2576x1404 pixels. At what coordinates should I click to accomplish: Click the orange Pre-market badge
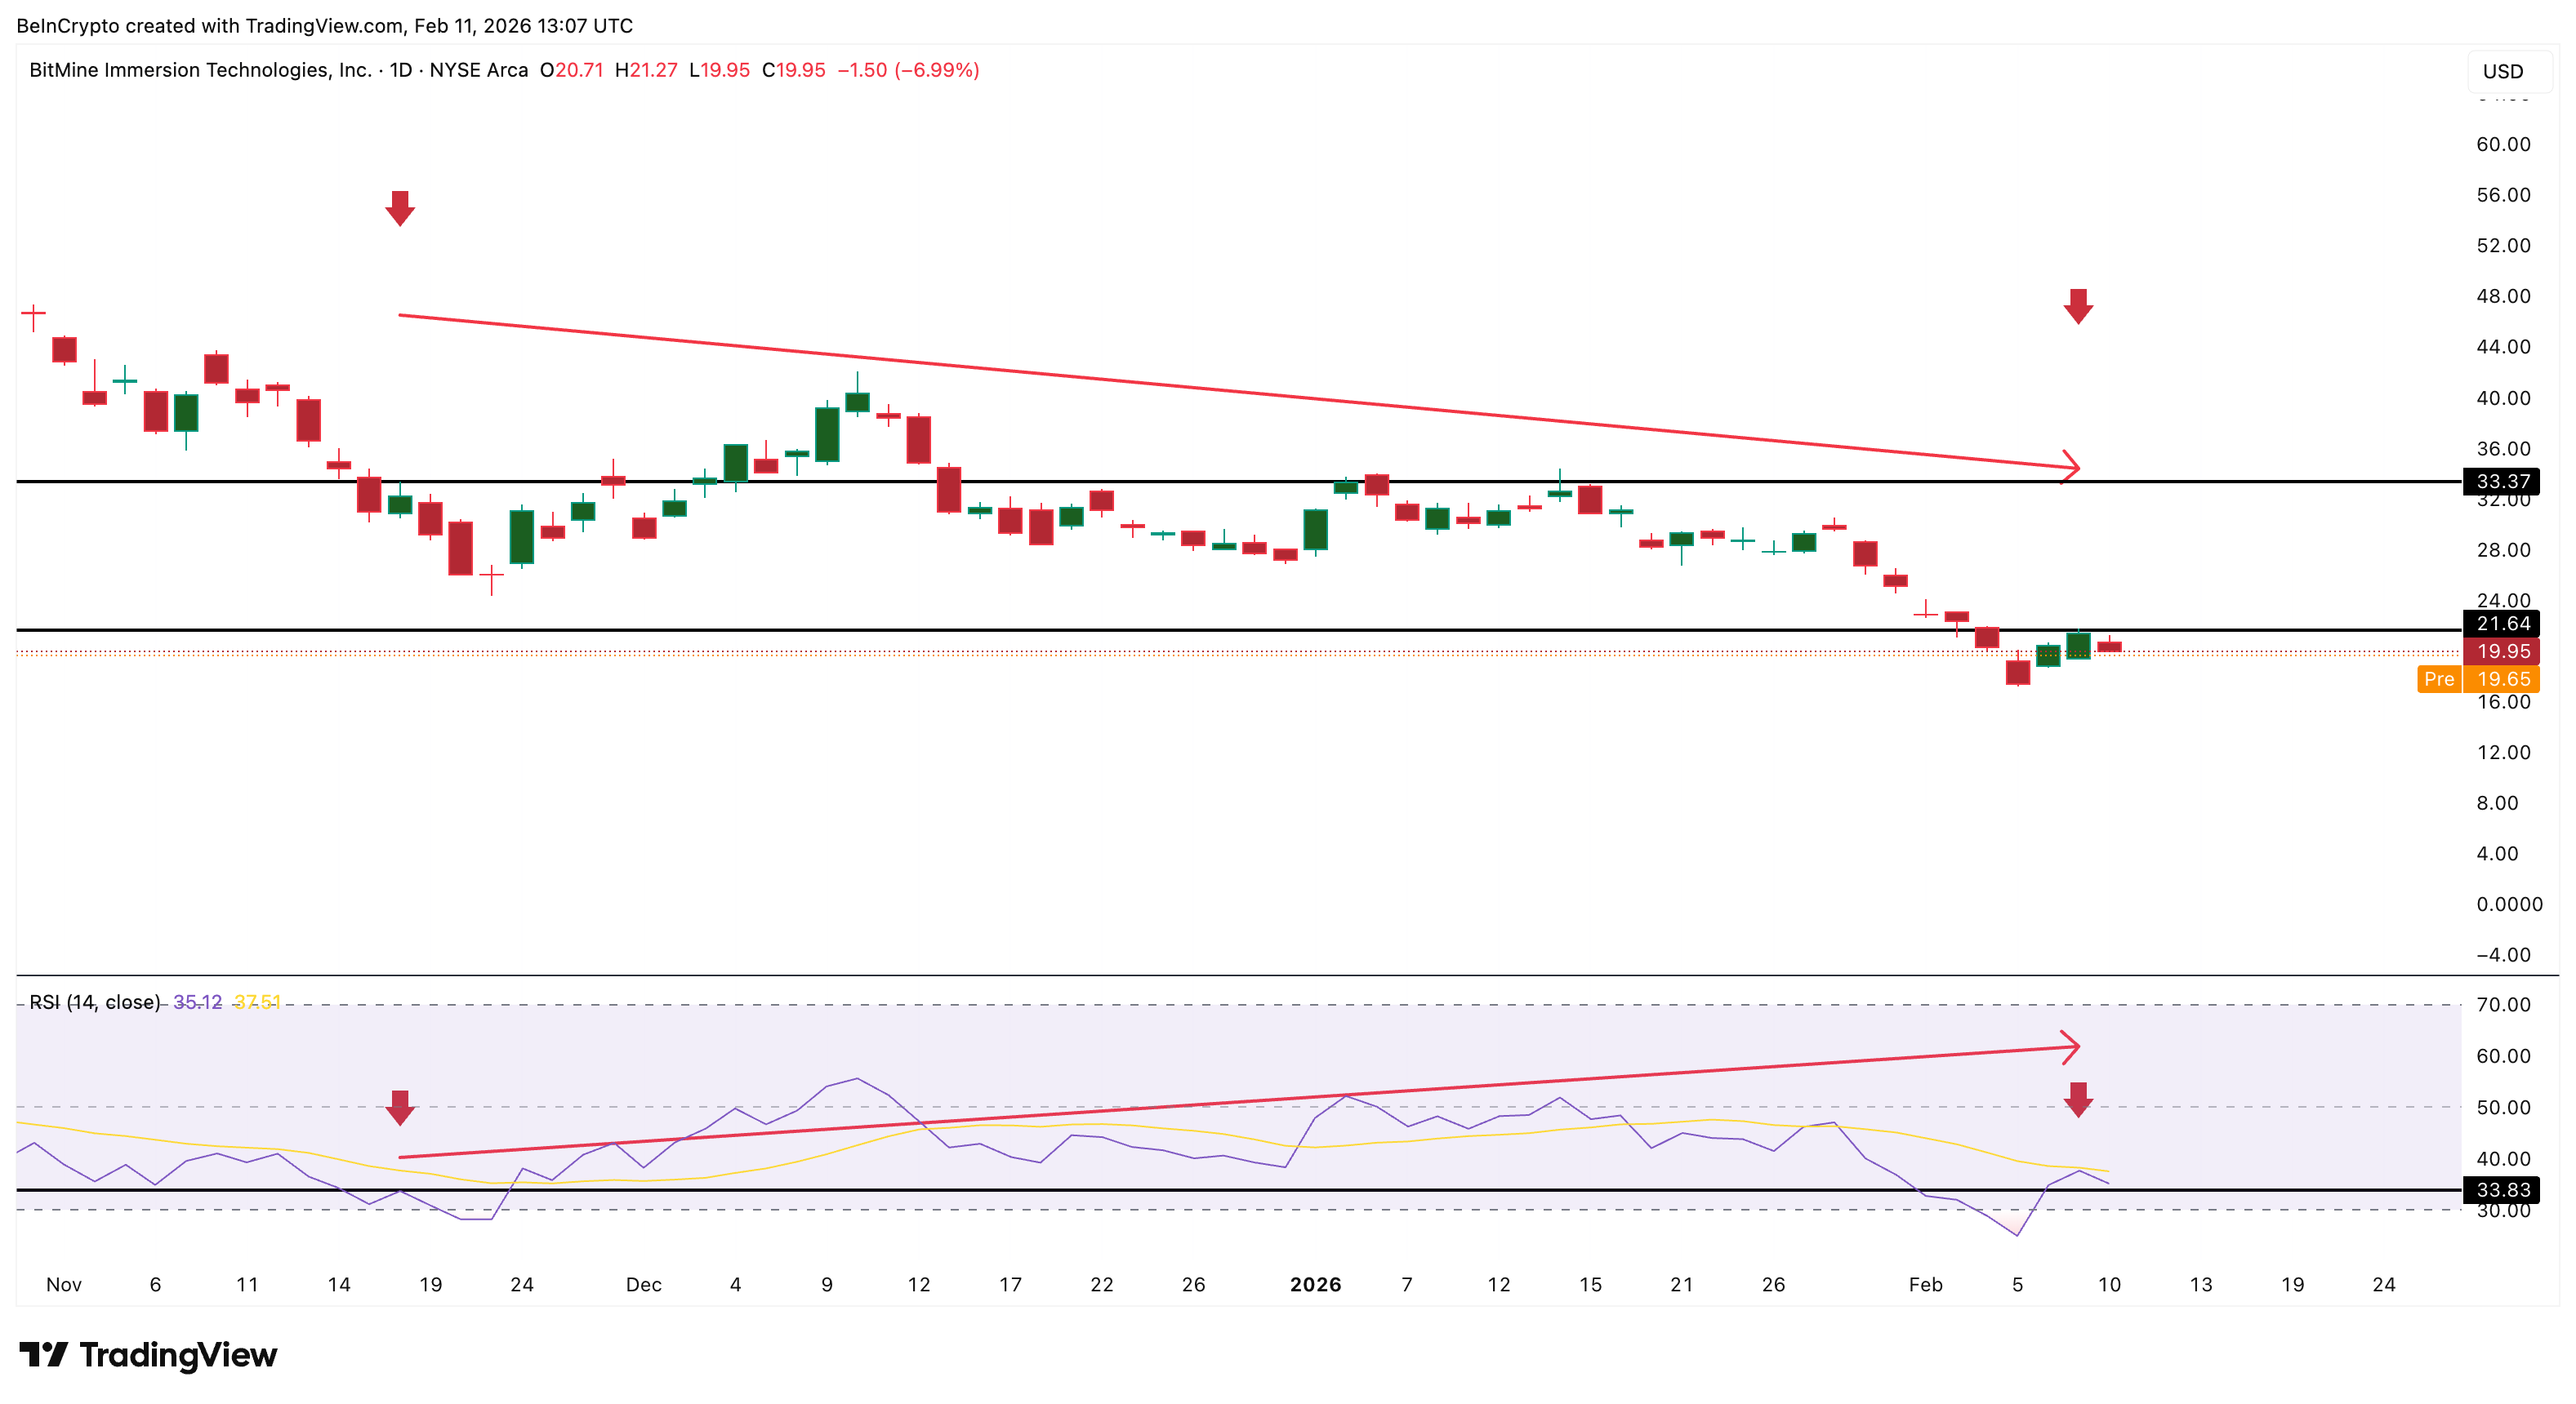[2440, 679]
